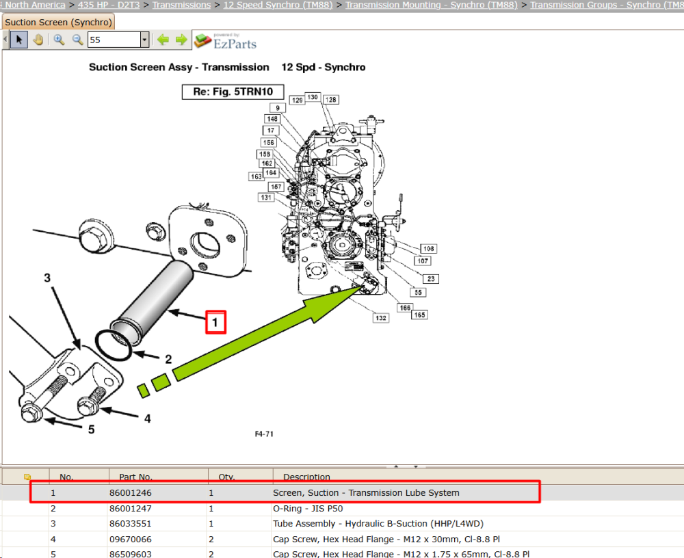
Task: Open the 12 Speed Synchro (TM88) breadcrumb
Action: [278, 5]
